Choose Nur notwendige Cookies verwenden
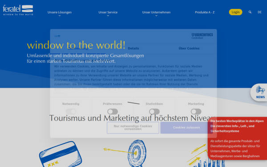The height and width of the screenshot is (167, 267). 133,127
